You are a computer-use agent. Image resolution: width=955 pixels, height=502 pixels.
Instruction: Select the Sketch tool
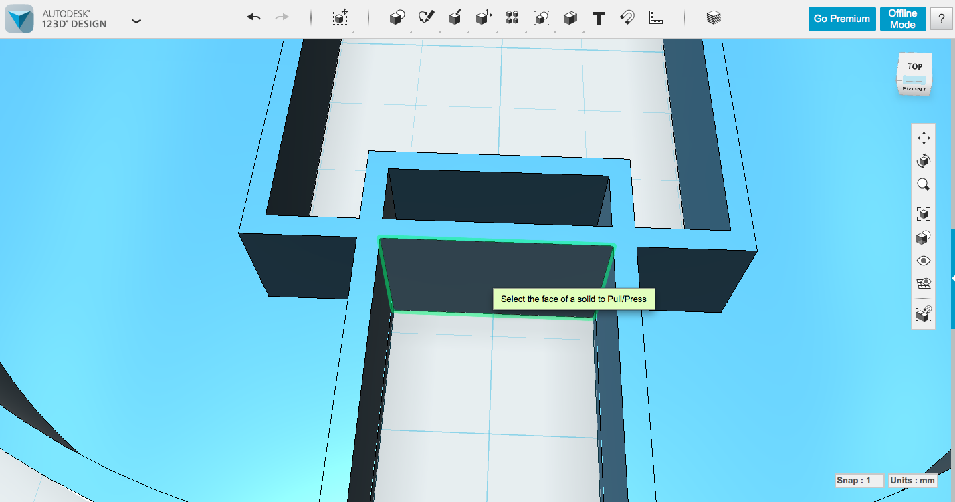pos(427,18)
